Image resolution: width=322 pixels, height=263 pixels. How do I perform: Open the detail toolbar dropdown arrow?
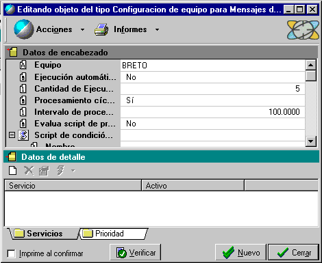pyautogui.click(x=73, y=170)
